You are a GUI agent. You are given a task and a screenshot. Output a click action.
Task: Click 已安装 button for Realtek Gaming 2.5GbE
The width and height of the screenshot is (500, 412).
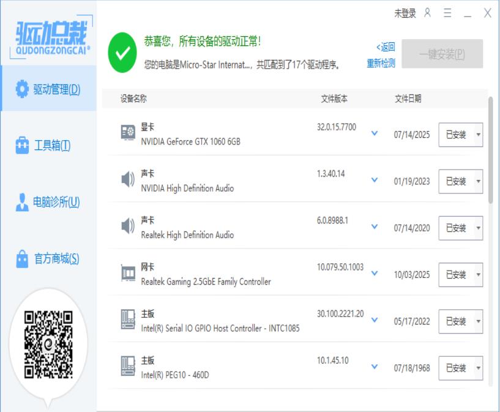coord(456,274)
